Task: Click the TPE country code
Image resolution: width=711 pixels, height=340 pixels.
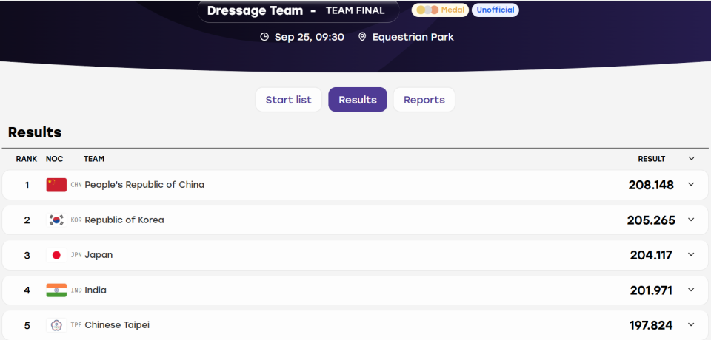Action: (x=76, y=325)
